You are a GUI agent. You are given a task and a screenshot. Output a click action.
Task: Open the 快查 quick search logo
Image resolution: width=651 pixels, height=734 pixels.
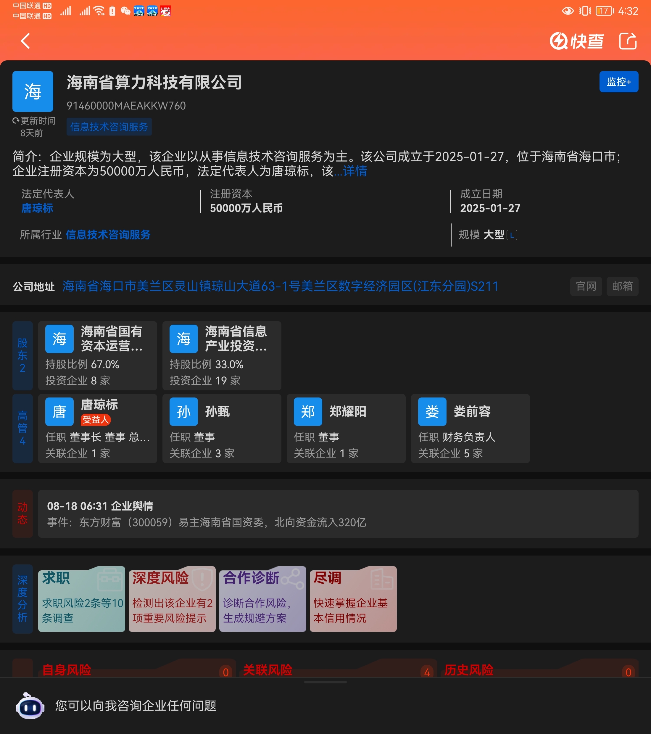tap(576, 41)
